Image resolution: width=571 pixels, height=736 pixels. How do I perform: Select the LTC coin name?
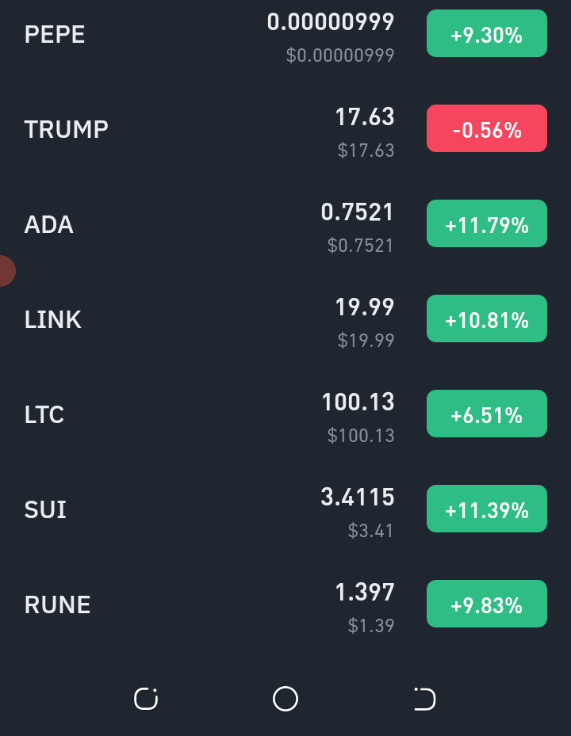(44, 414)
